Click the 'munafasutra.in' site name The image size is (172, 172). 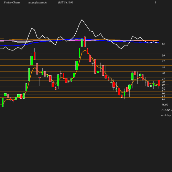(x=37, y=3)
